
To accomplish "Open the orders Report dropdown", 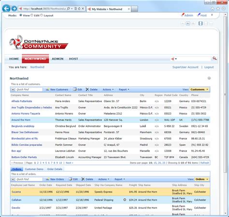I will [119, 179].
